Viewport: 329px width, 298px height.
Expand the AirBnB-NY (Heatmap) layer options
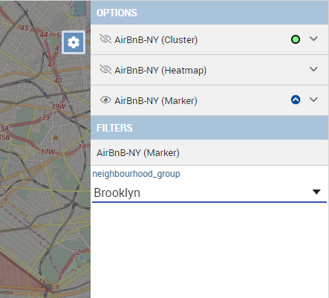313,69
